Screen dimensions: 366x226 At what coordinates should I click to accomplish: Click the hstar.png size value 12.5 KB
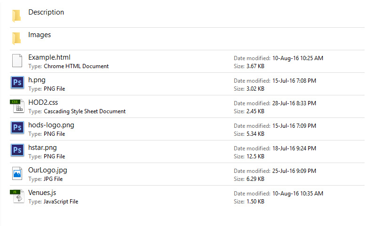click(255, 156)
